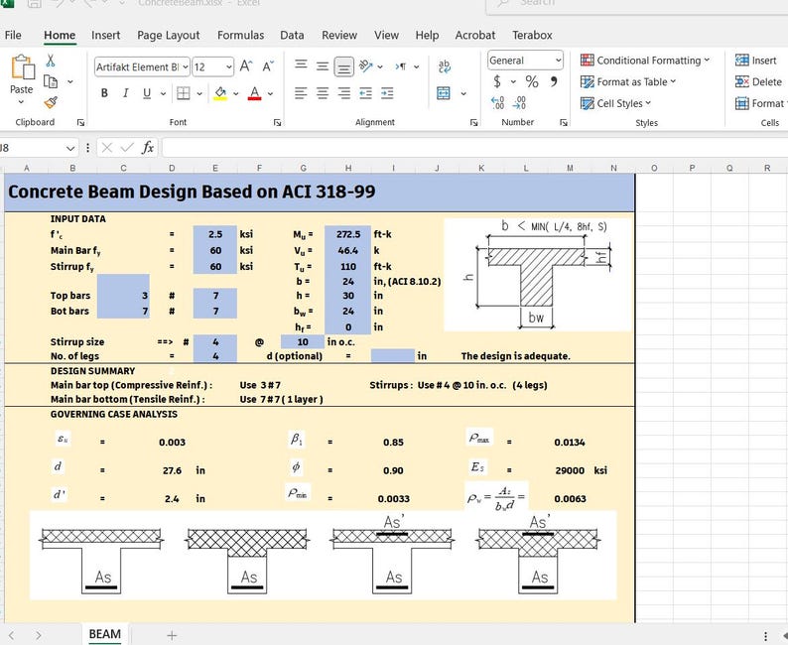Increase font size with larger A

pos(246,66)
